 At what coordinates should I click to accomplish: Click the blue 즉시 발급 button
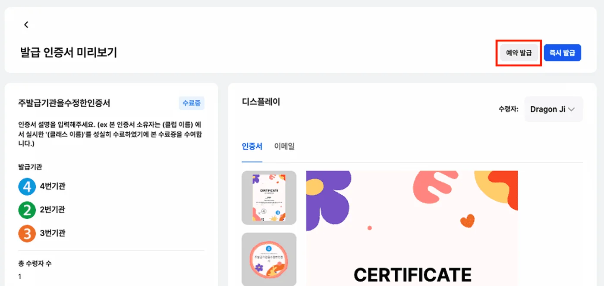pos(563,53)
